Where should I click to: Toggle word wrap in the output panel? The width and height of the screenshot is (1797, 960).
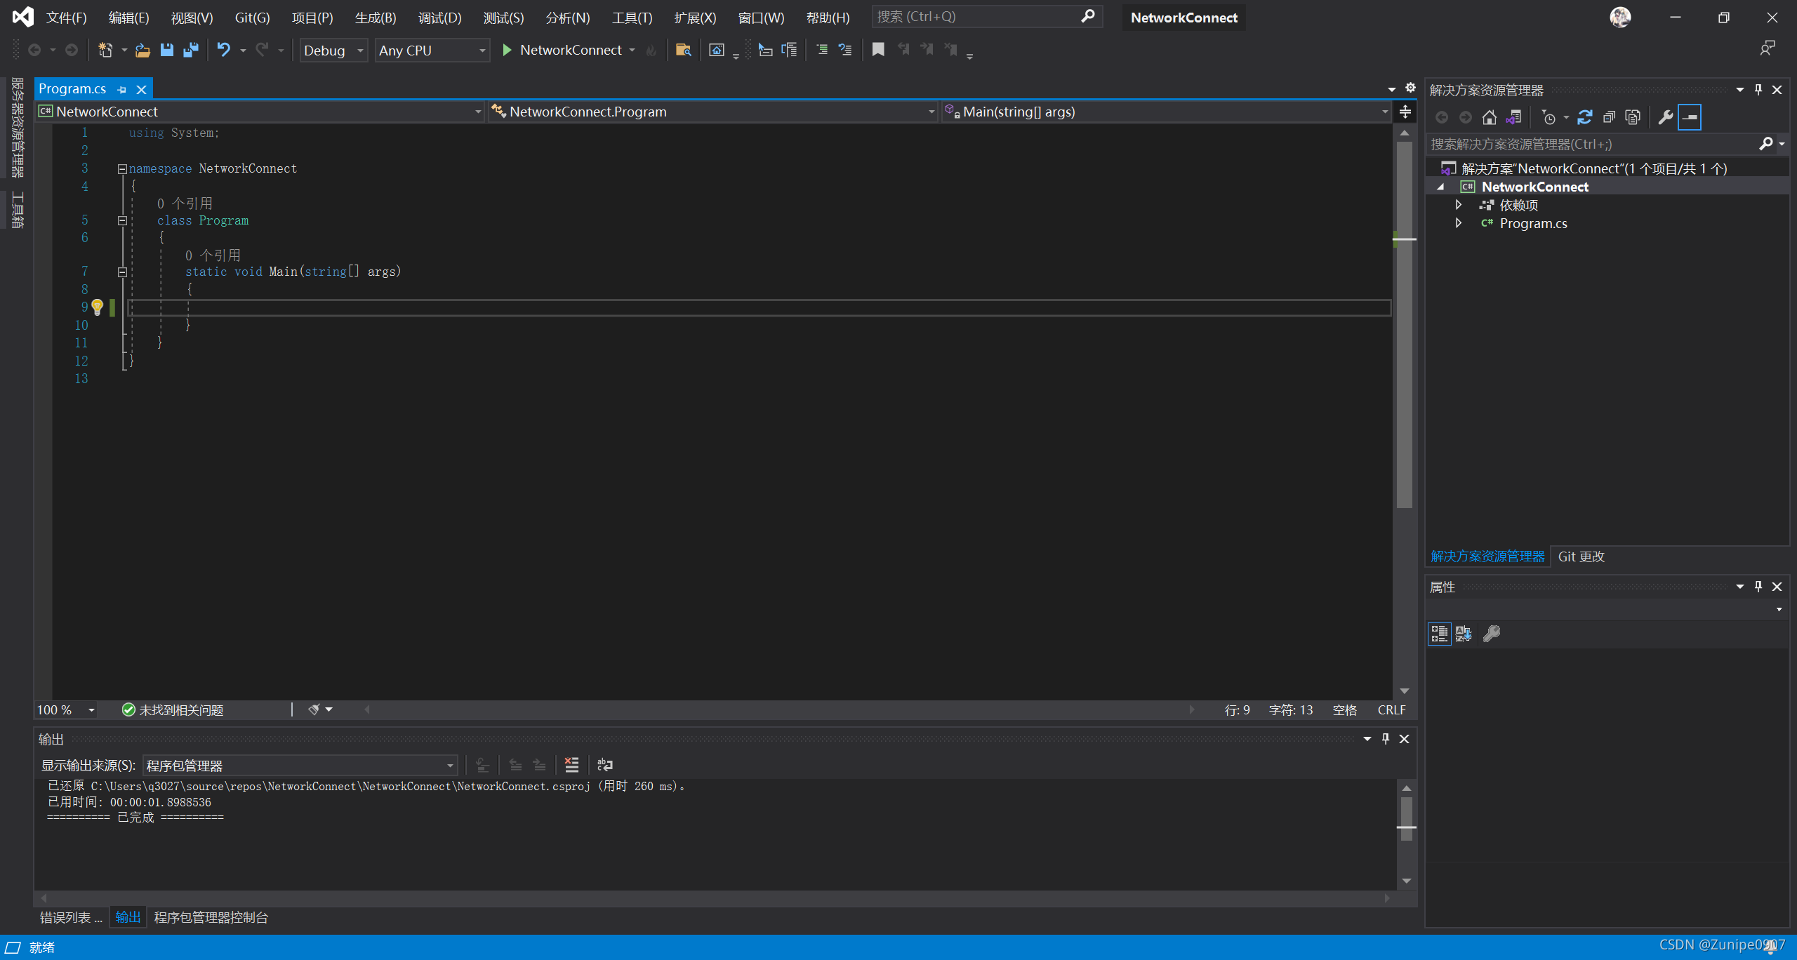(604, 765)
